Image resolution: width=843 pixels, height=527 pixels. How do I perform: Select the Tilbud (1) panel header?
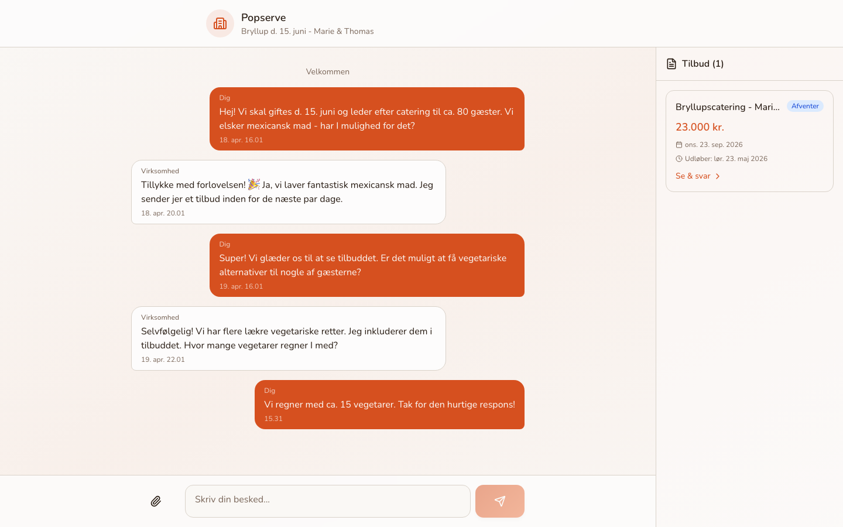702,64
